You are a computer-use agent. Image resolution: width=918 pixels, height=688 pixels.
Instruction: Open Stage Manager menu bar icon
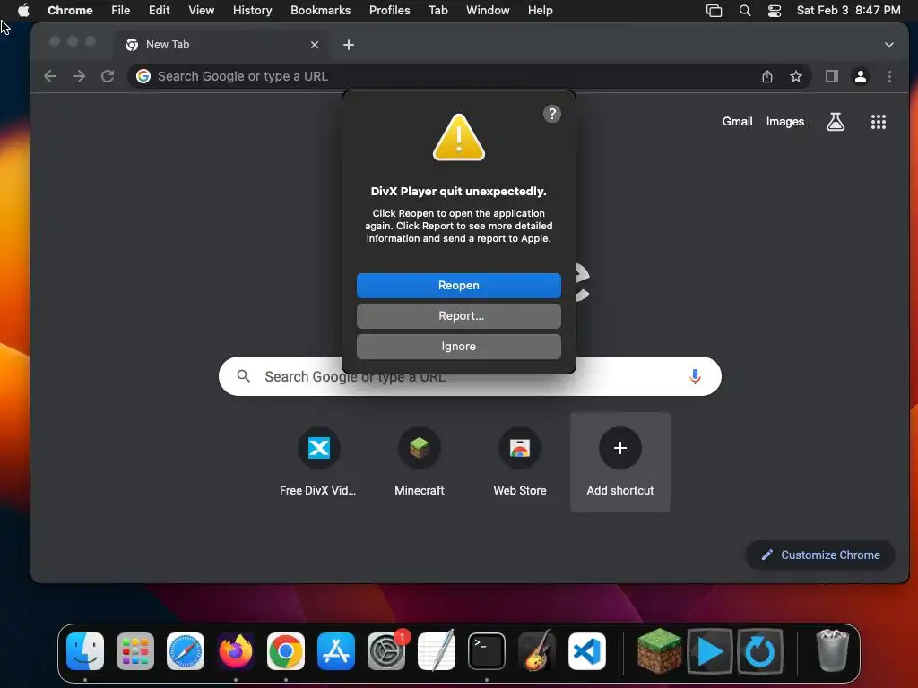click(714, 10)
